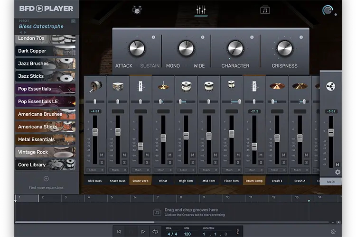Select the Jazz Brushes kit
Screen dimensions: 356x237
click(x=46, y=64)
